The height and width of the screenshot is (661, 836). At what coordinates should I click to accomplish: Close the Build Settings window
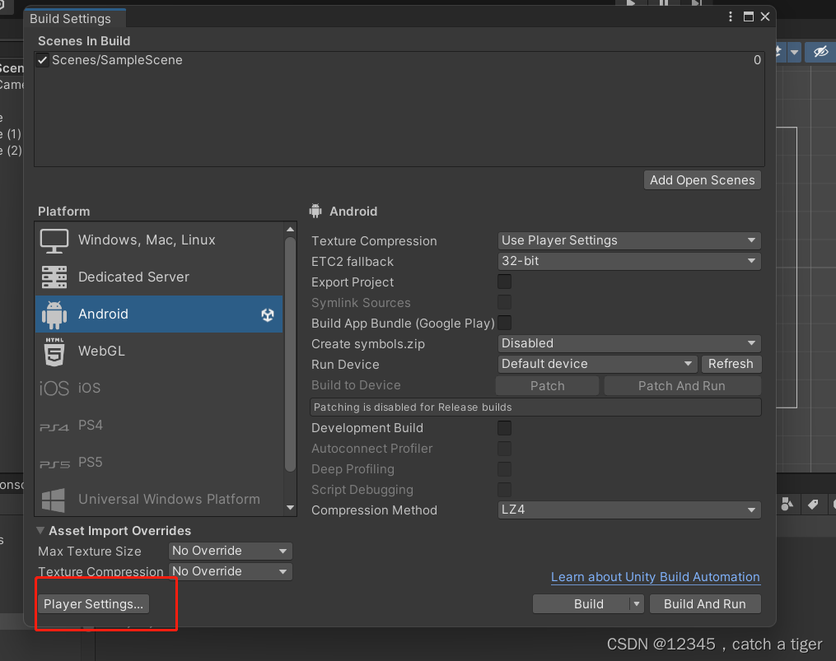(765, 16)
